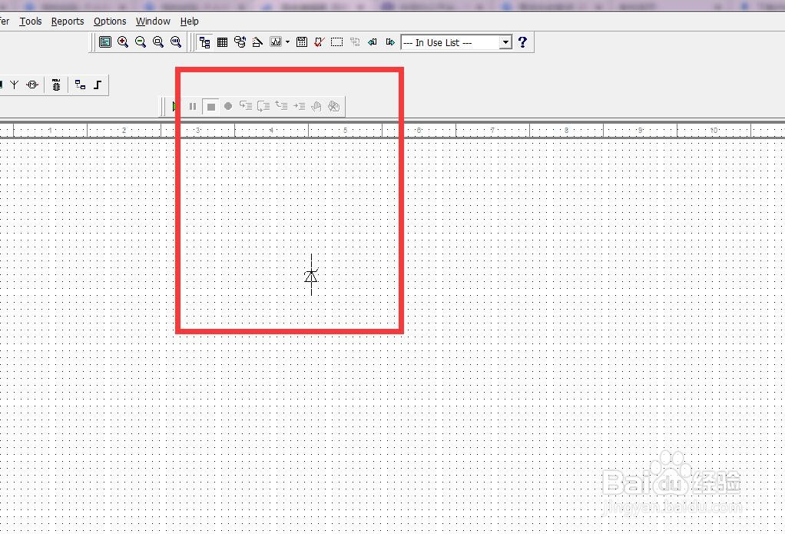Pause the simulation

(x=193, y=106)
